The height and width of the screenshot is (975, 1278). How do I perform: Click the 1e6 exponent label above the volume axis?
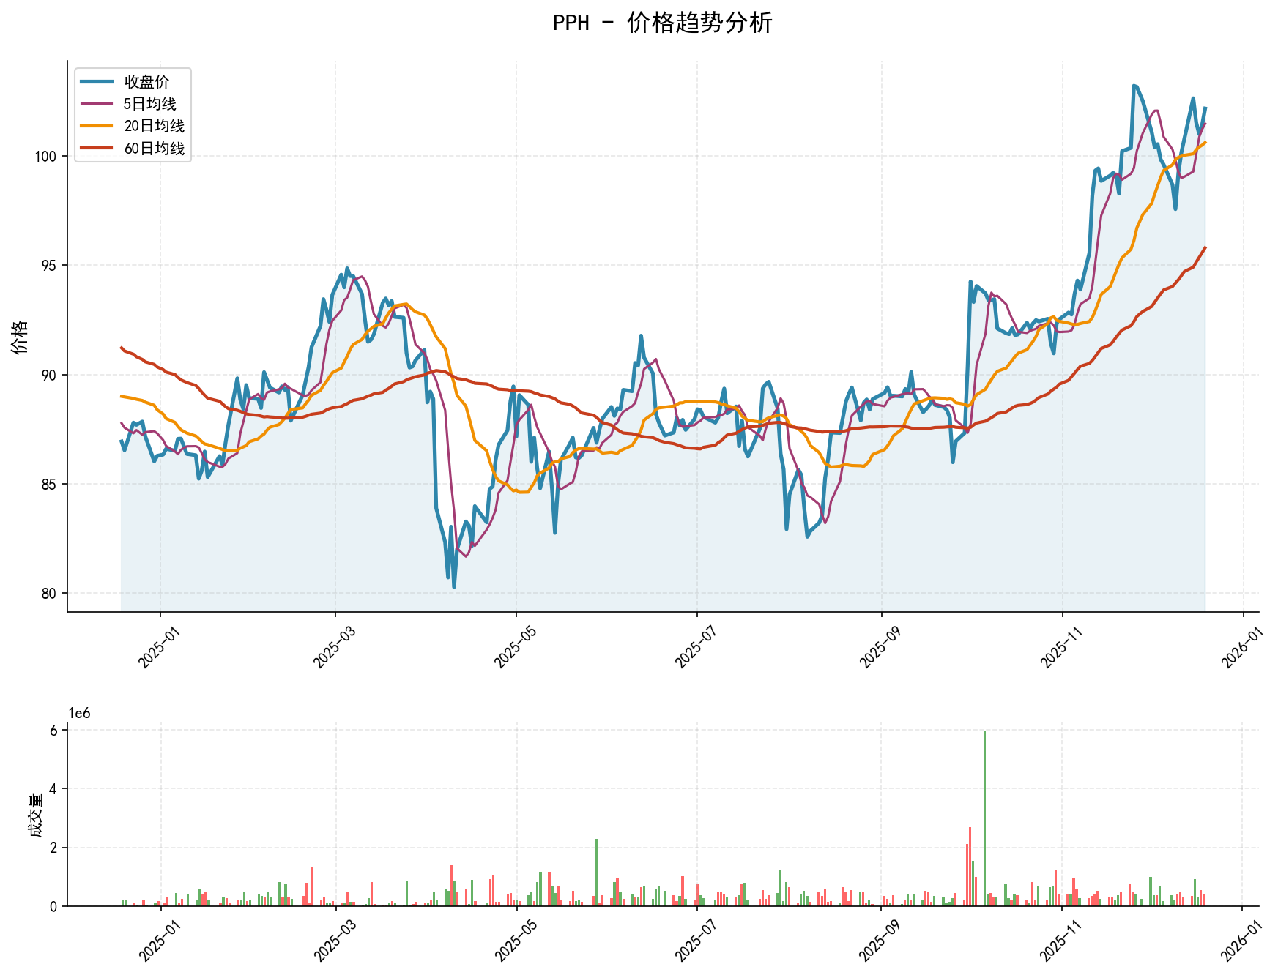79,714
